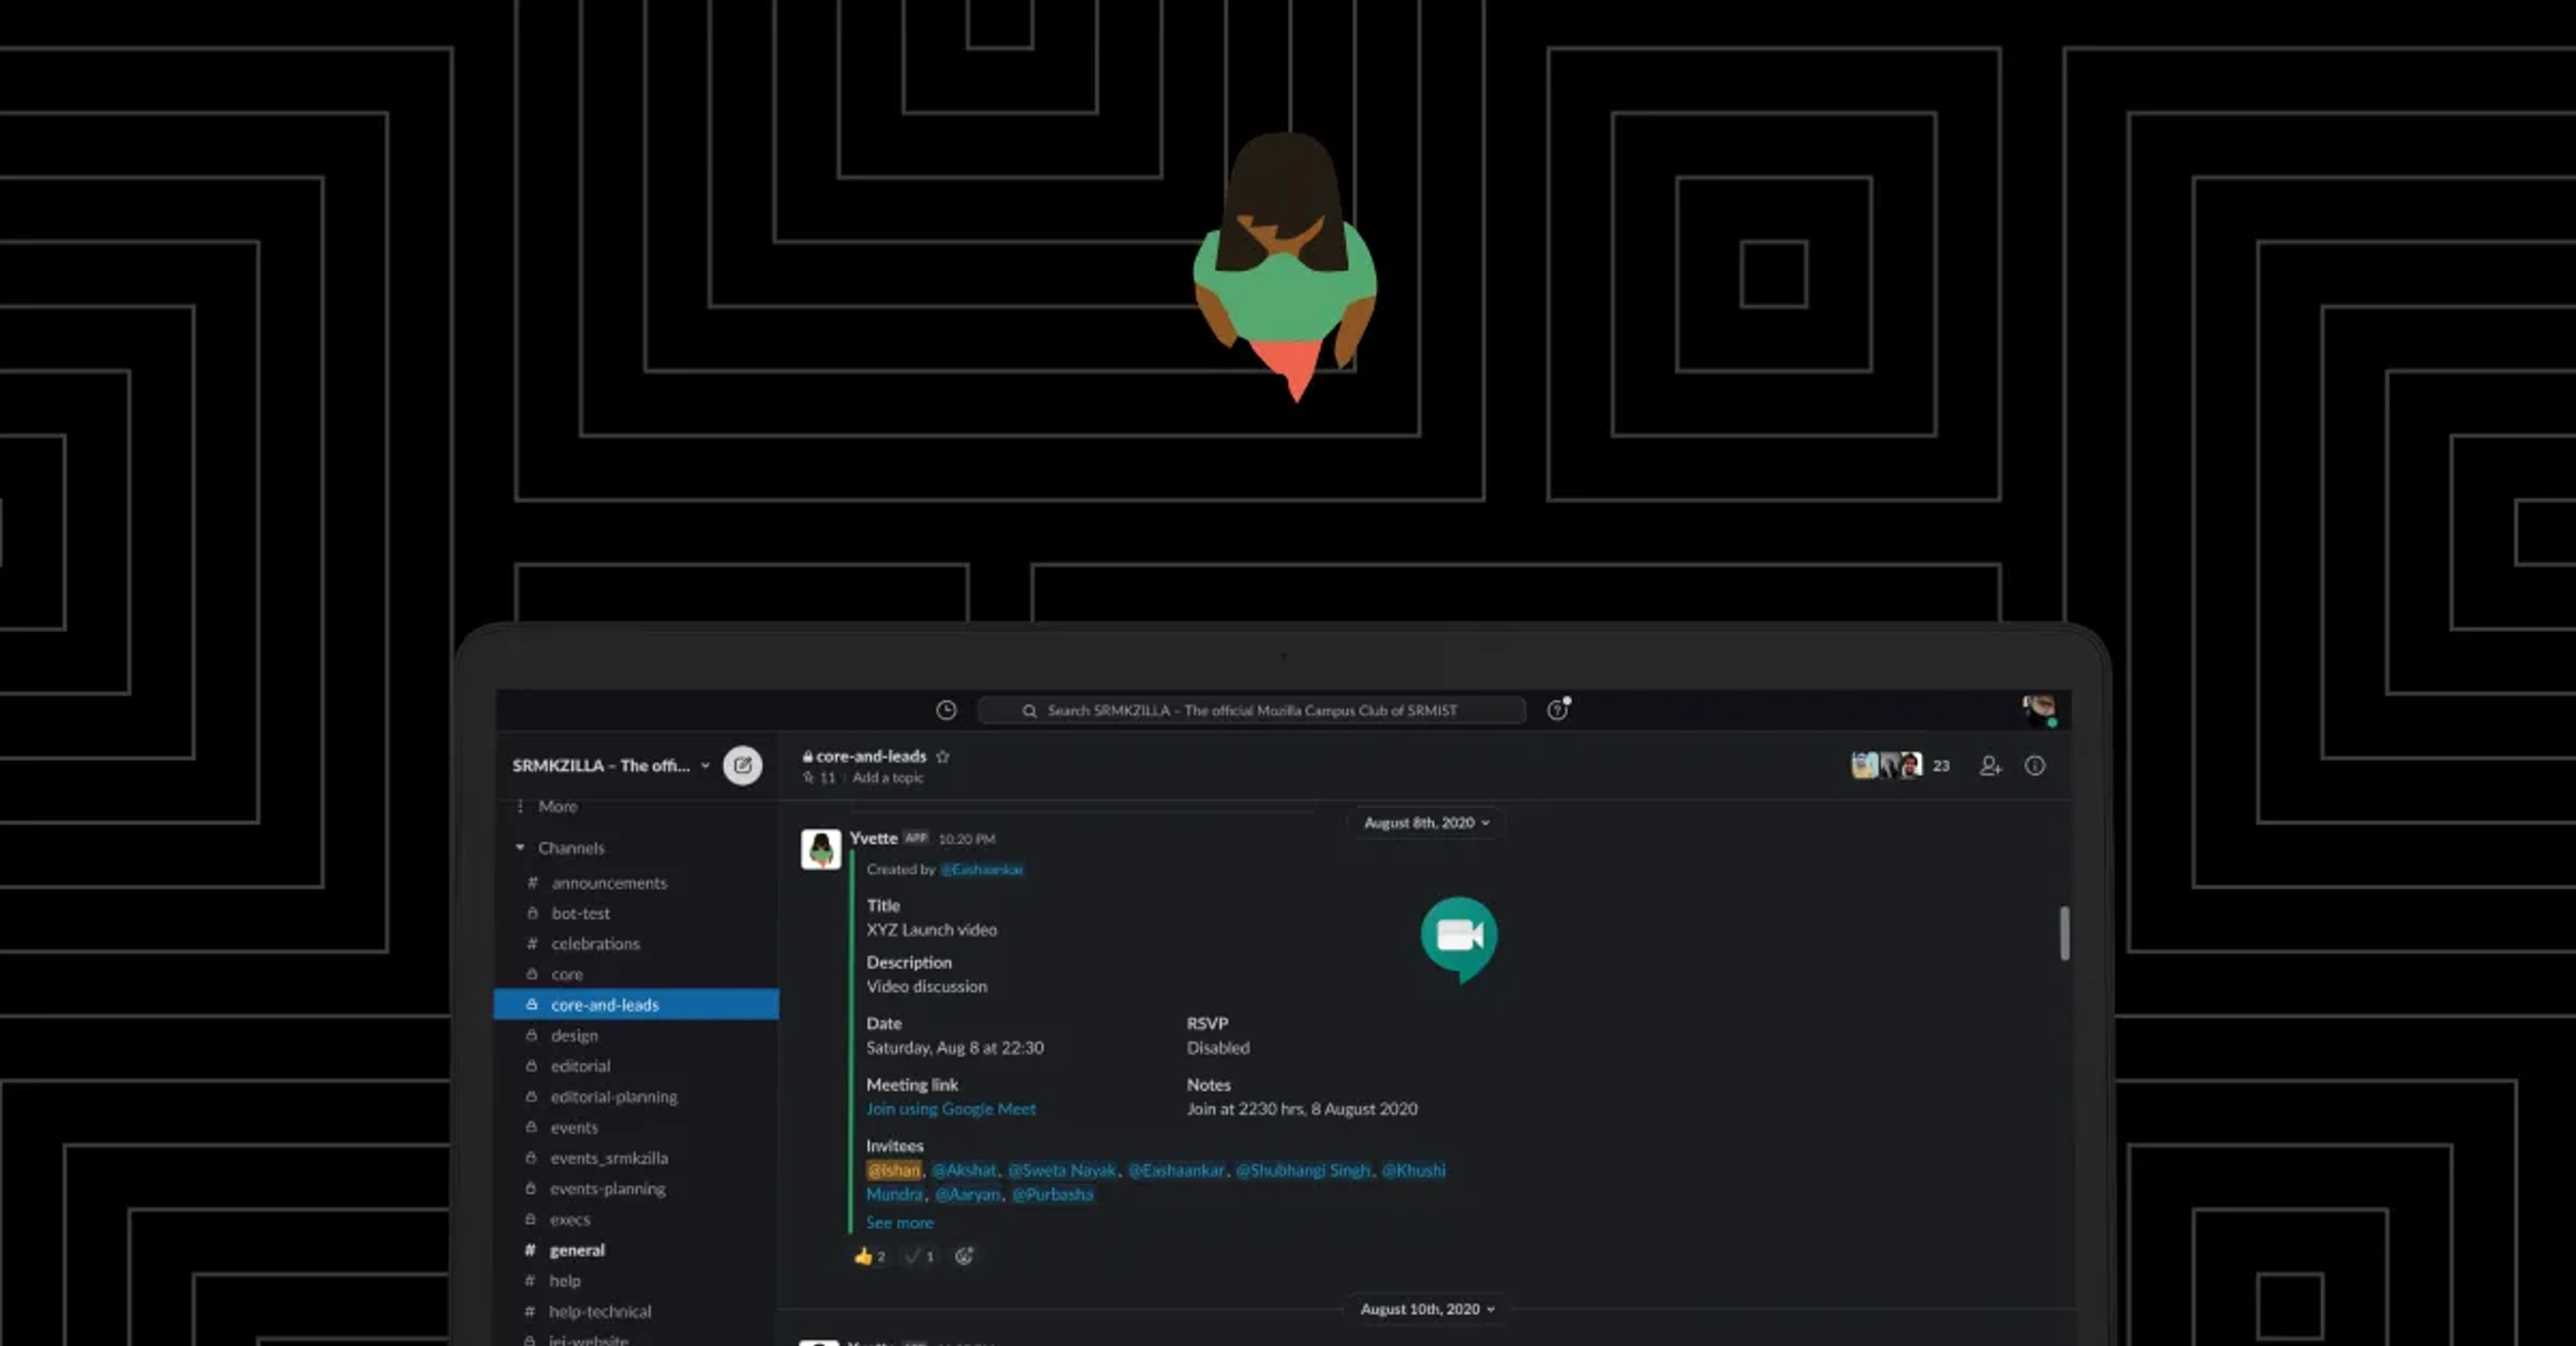Select the core-and-leads channel

(636, 1005)
